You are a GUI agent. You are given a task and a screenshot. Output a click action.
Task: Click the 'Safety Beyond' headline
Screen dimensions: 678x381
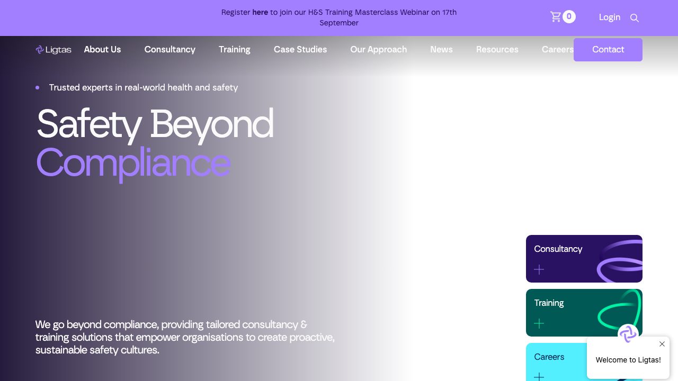pyautogui.click(x=155, y=124)
